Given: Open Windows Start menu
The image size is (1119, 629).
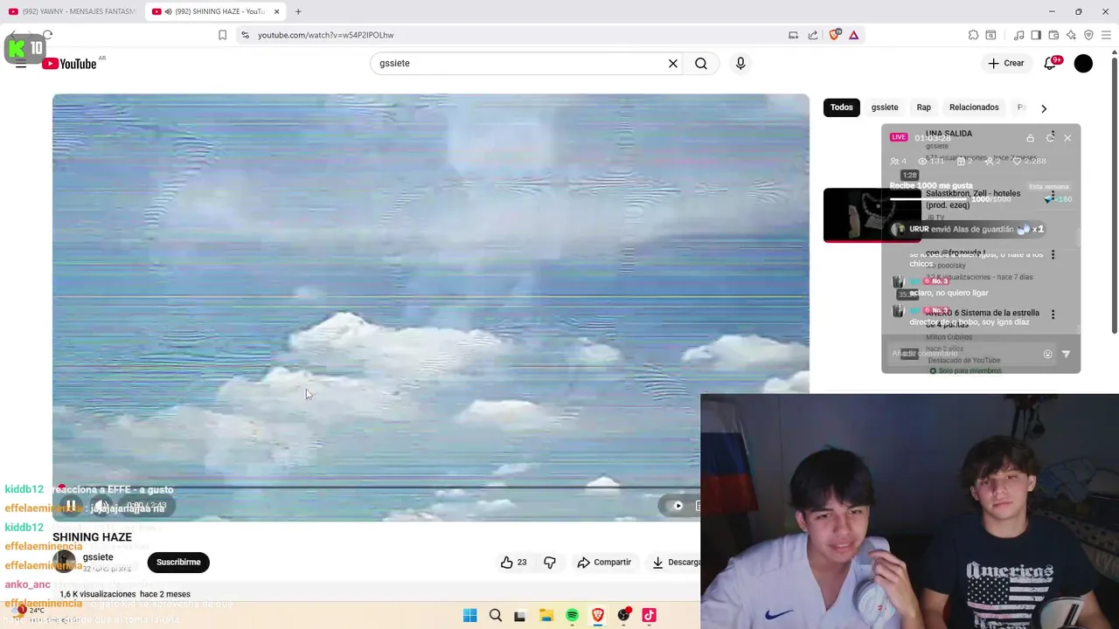Looking at the screenshot, I should coord(469,615).
